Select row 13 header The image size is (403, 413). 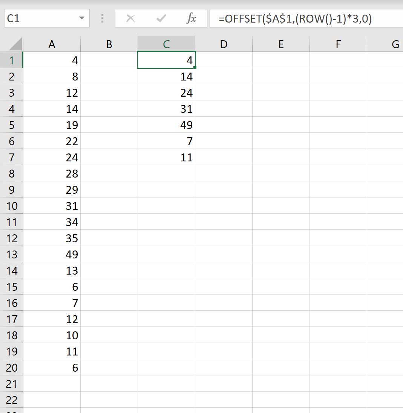pyautogui.click(x=12, y=254)
